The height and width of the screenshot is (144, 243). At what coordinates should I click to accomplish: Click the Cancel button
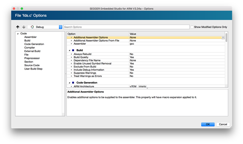(x=223, y=124)
